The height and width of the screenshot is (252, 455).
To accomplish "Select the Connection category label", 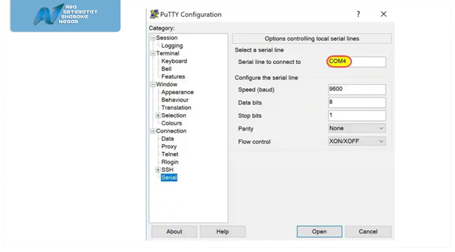I will [171, 131].
